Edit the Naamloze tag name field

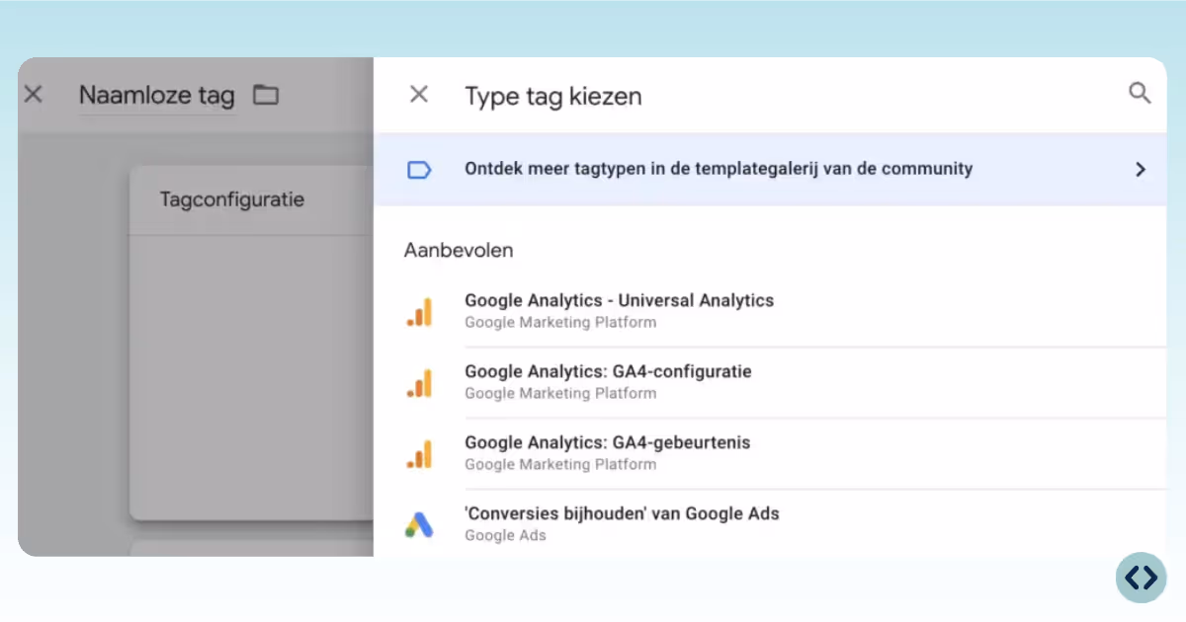156,96
